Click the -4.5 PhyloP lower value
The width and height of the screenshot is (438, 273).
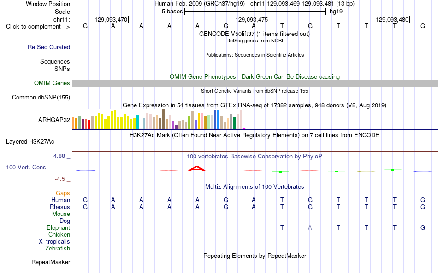(x=60, y=179)
